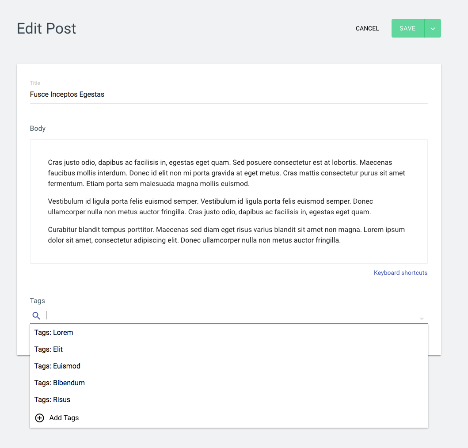Screen dimensions: 468x448
Task: Click the Curabitur blandit tempus paragraph
Action: coord(226,235)
